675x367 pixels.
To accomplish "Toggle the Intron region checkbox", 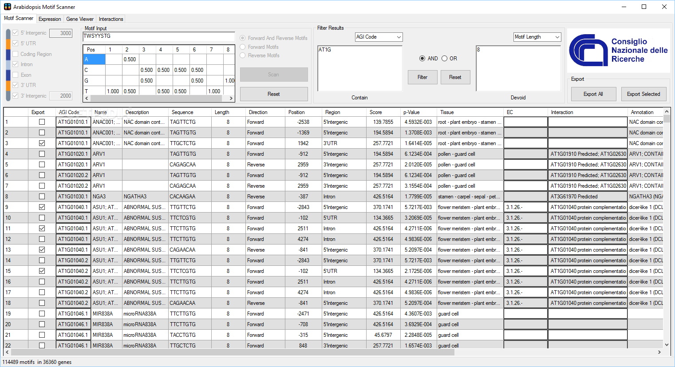I will [16, 64].
